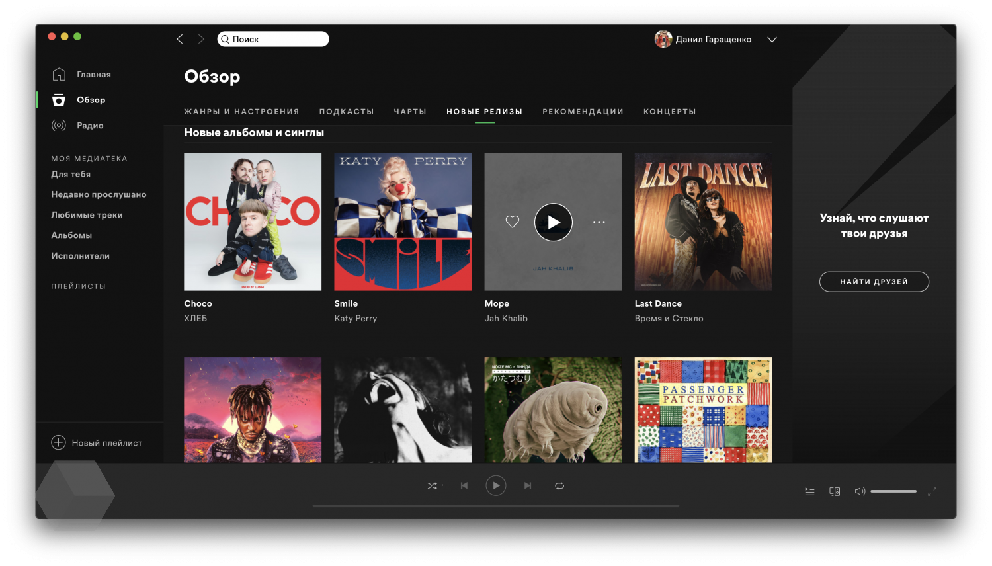This screenshot has width=992, height=566.
Task: Skip to next track
Action: pos(528,485)
